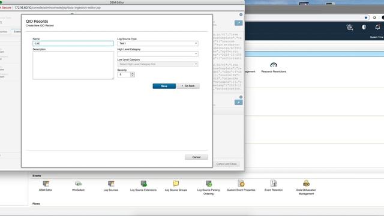Click Cancel and Close in DSM Editor
Screen dimensions: 384x216
point(227,164)
